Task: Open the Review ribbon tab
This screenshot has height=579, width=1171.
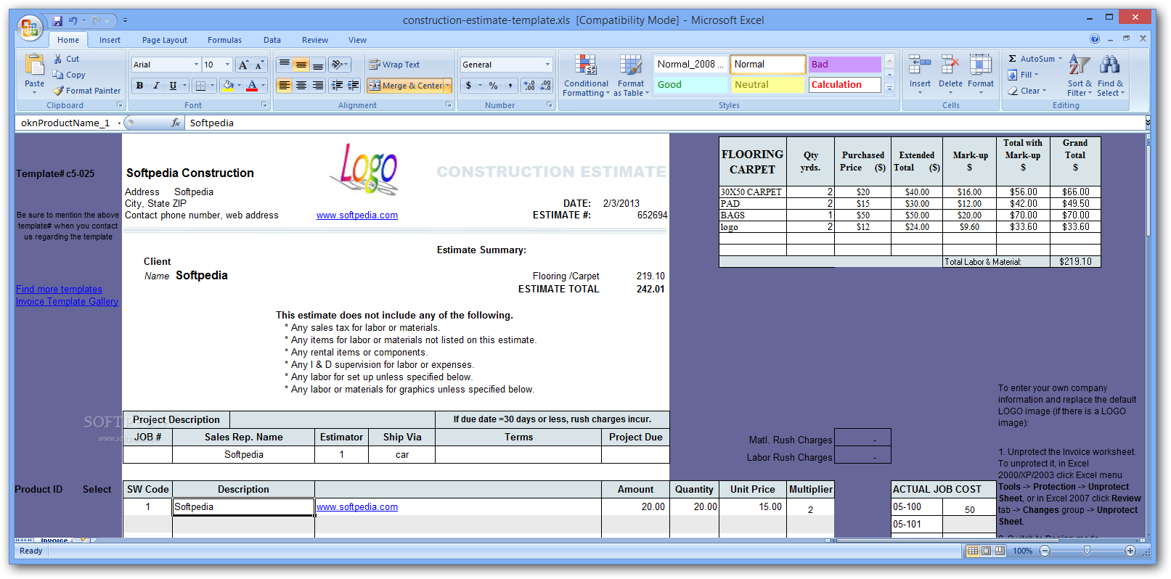Action: [315, 40]
